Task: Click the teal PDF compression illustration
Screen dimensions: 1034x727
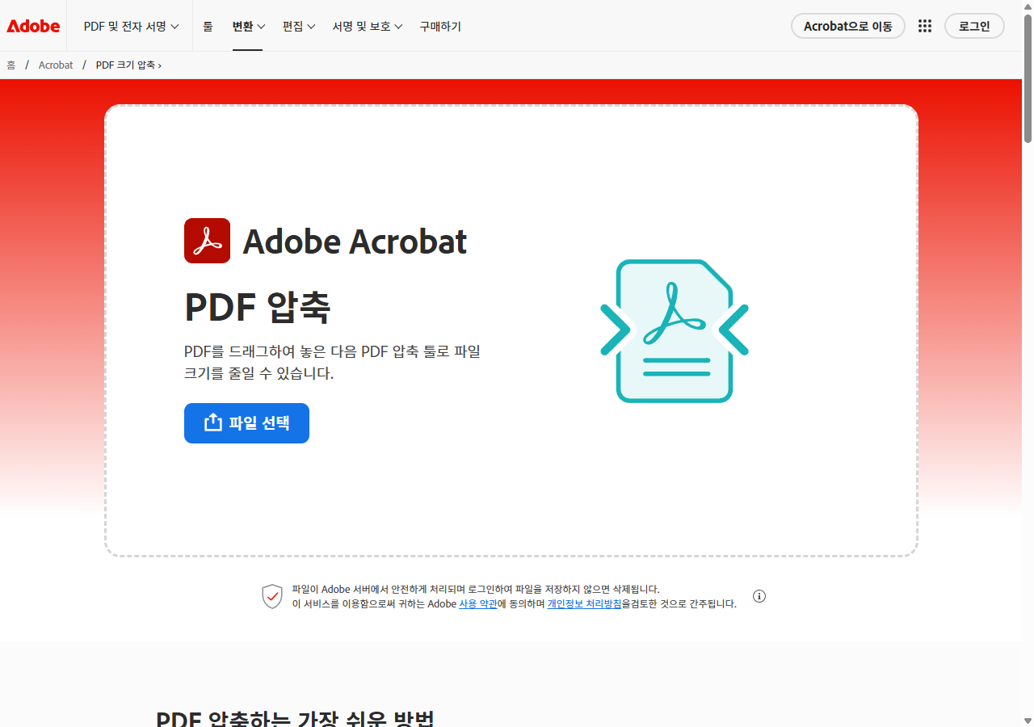Action: [674, 330]
